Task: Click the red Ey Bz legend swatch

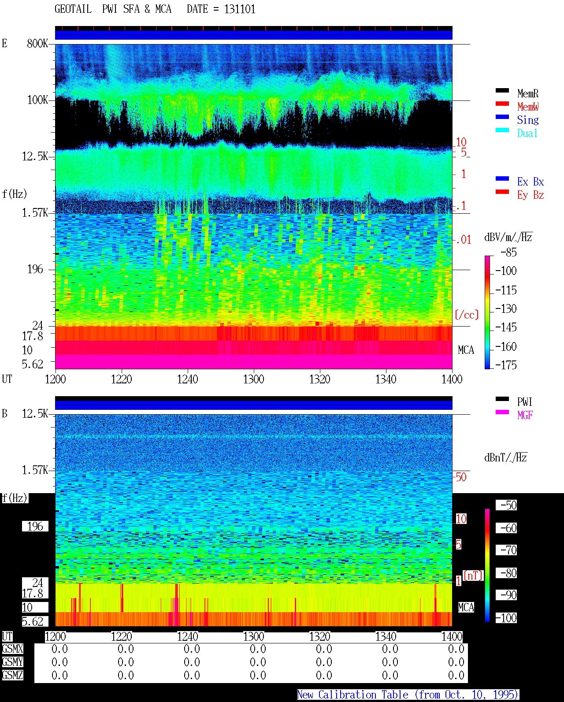Action: pos(502,192)
